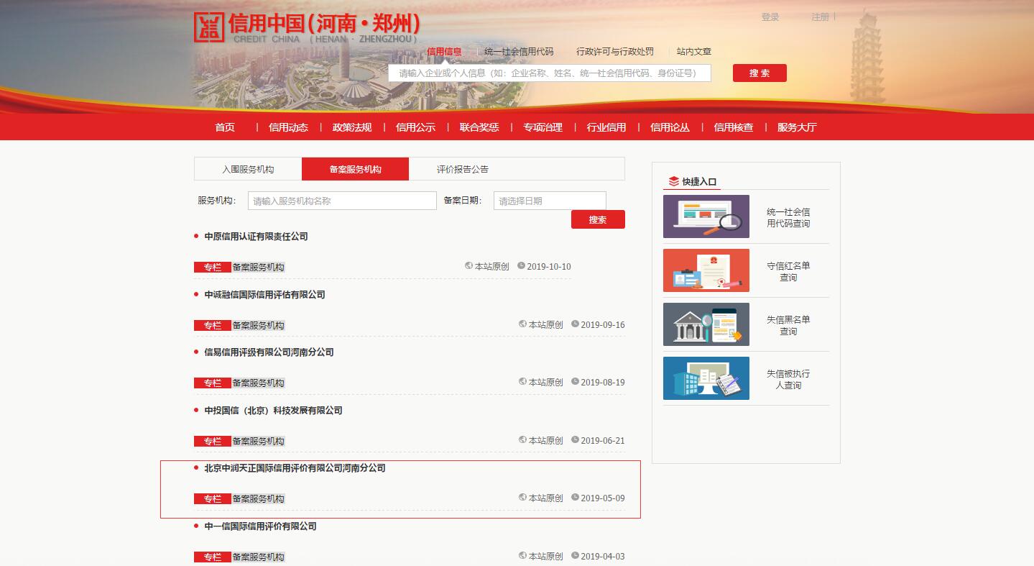Click the clock icon beside 2019-10-10
Image resolution: width=1034 pixels, height=566 pixels.
[521, 266]
